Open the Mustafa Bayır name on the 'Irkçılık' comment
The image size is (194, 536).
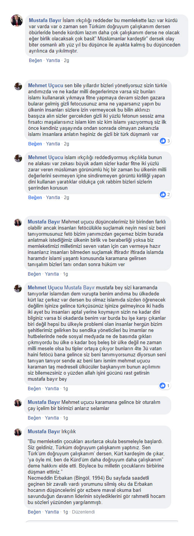coord(44,431)
